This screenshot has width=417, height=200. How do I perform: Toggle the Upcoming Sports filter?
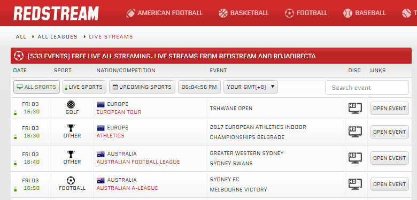[x=142, y=87]
